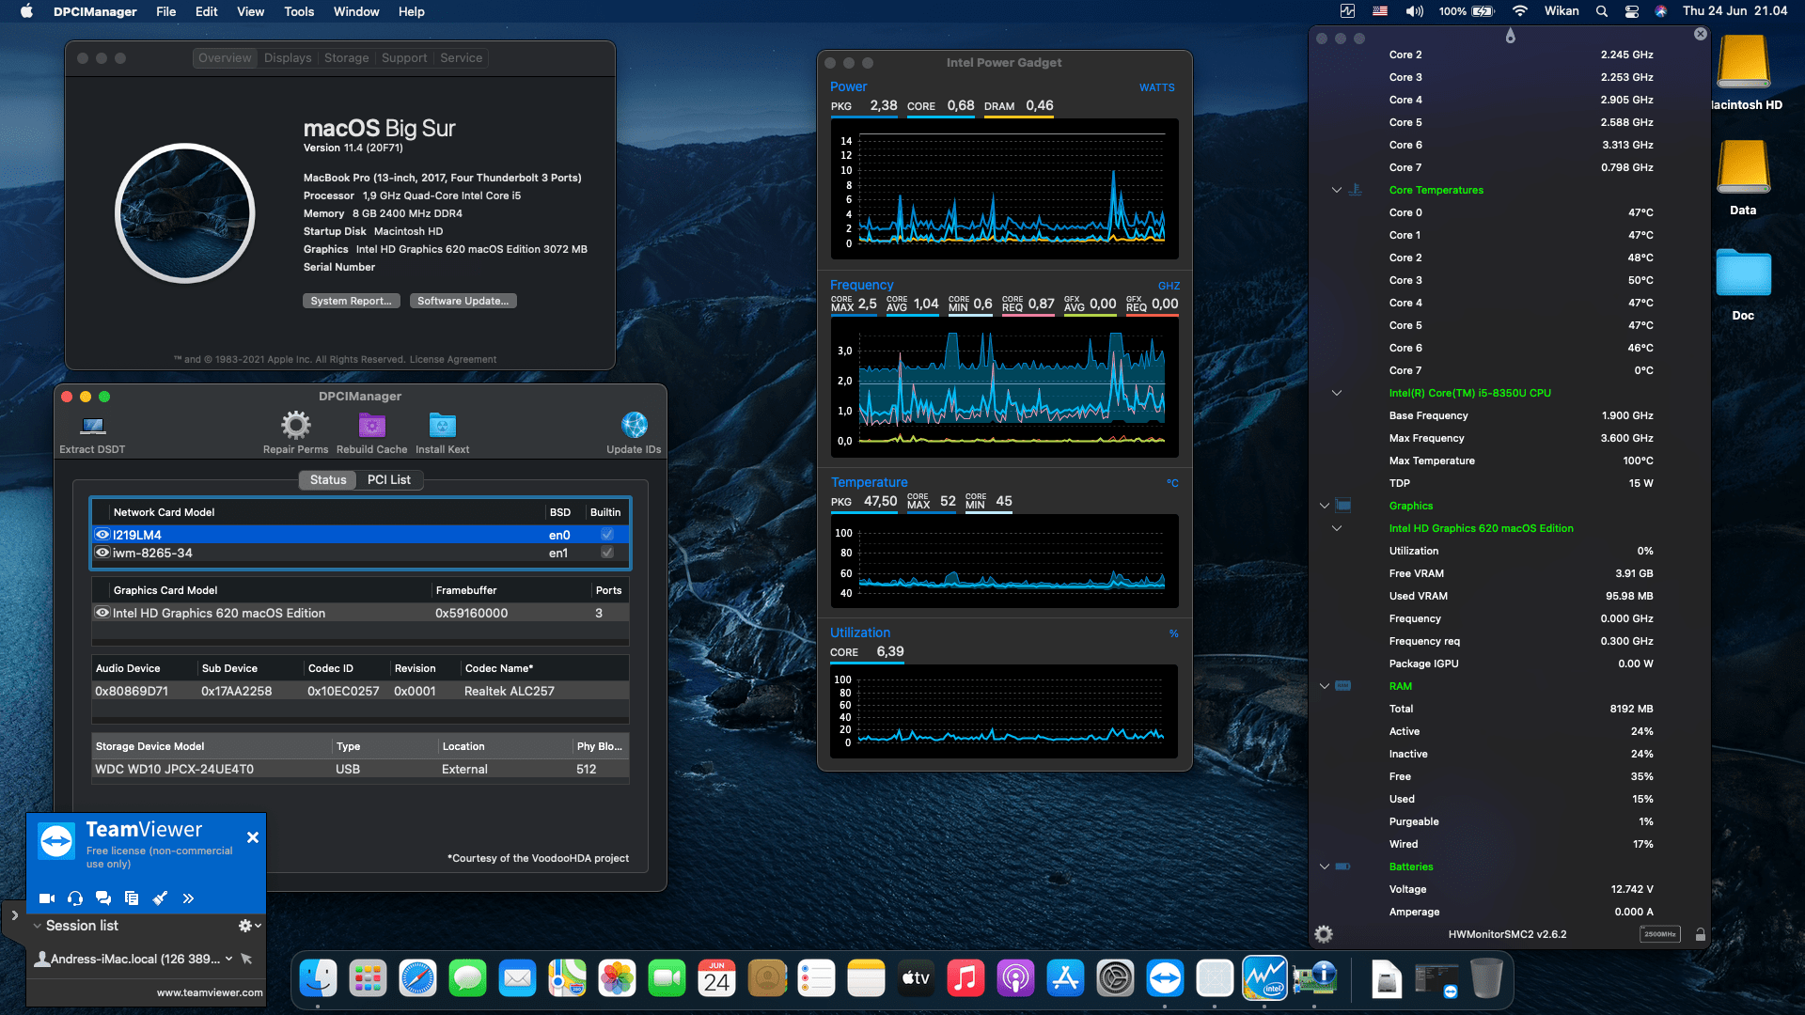1805x1015 pixels.
Task: Click TeamViewer headset audio icon
Action: [75, 898]
